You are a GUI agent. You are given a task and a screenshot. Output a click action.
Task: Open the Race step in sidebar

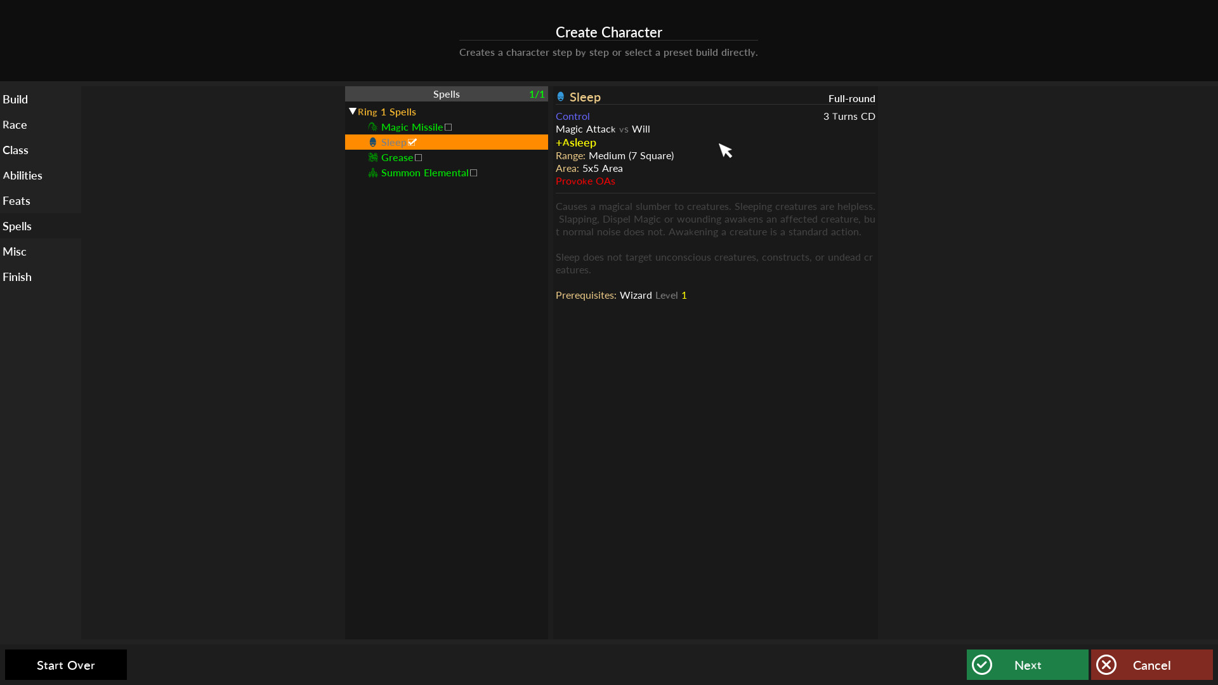(15, 124)
